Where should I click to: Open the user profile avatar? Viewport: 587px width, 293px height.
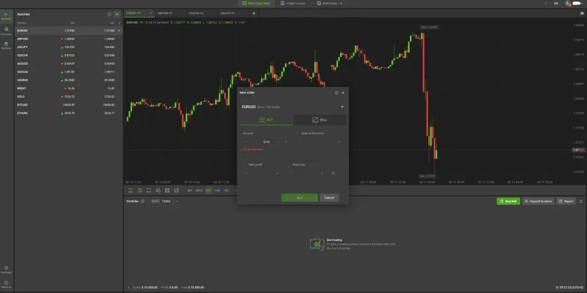tap(568, 3)
